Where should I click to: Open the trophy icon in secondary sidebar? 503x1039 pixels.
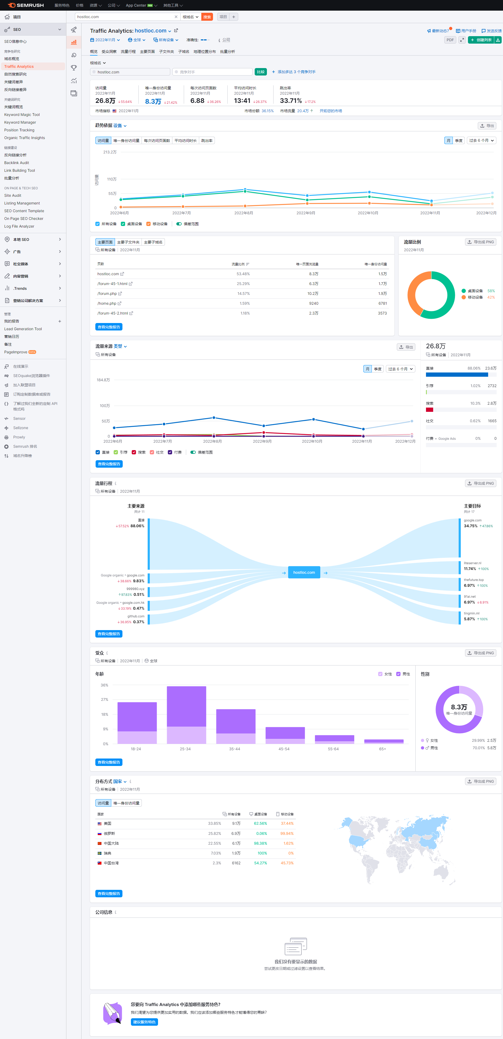[x=74, y=68]
